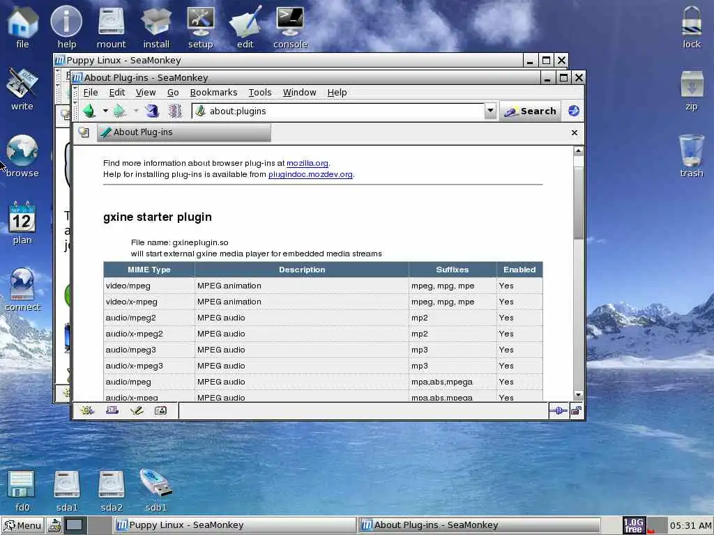Click the lock desktop icon
The height and width of the screenshot is (535, 714).
[x=692, y=28]
